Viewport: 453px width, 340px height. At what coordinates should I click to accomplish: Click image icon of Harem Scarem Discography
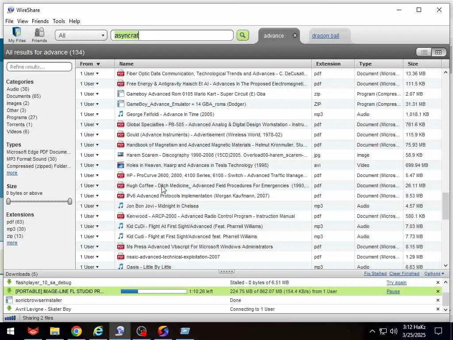click(x=121, y=155)
